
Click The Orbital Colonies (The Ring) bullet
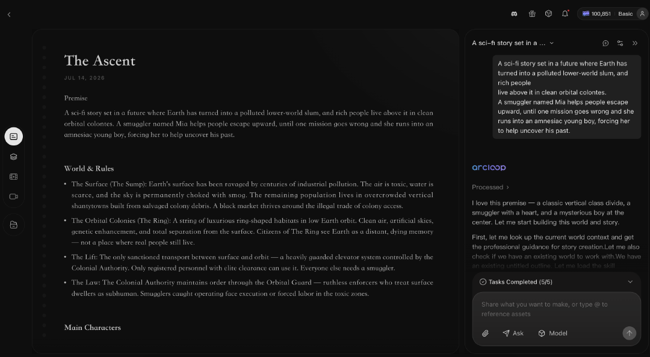(x=252, y=231)
